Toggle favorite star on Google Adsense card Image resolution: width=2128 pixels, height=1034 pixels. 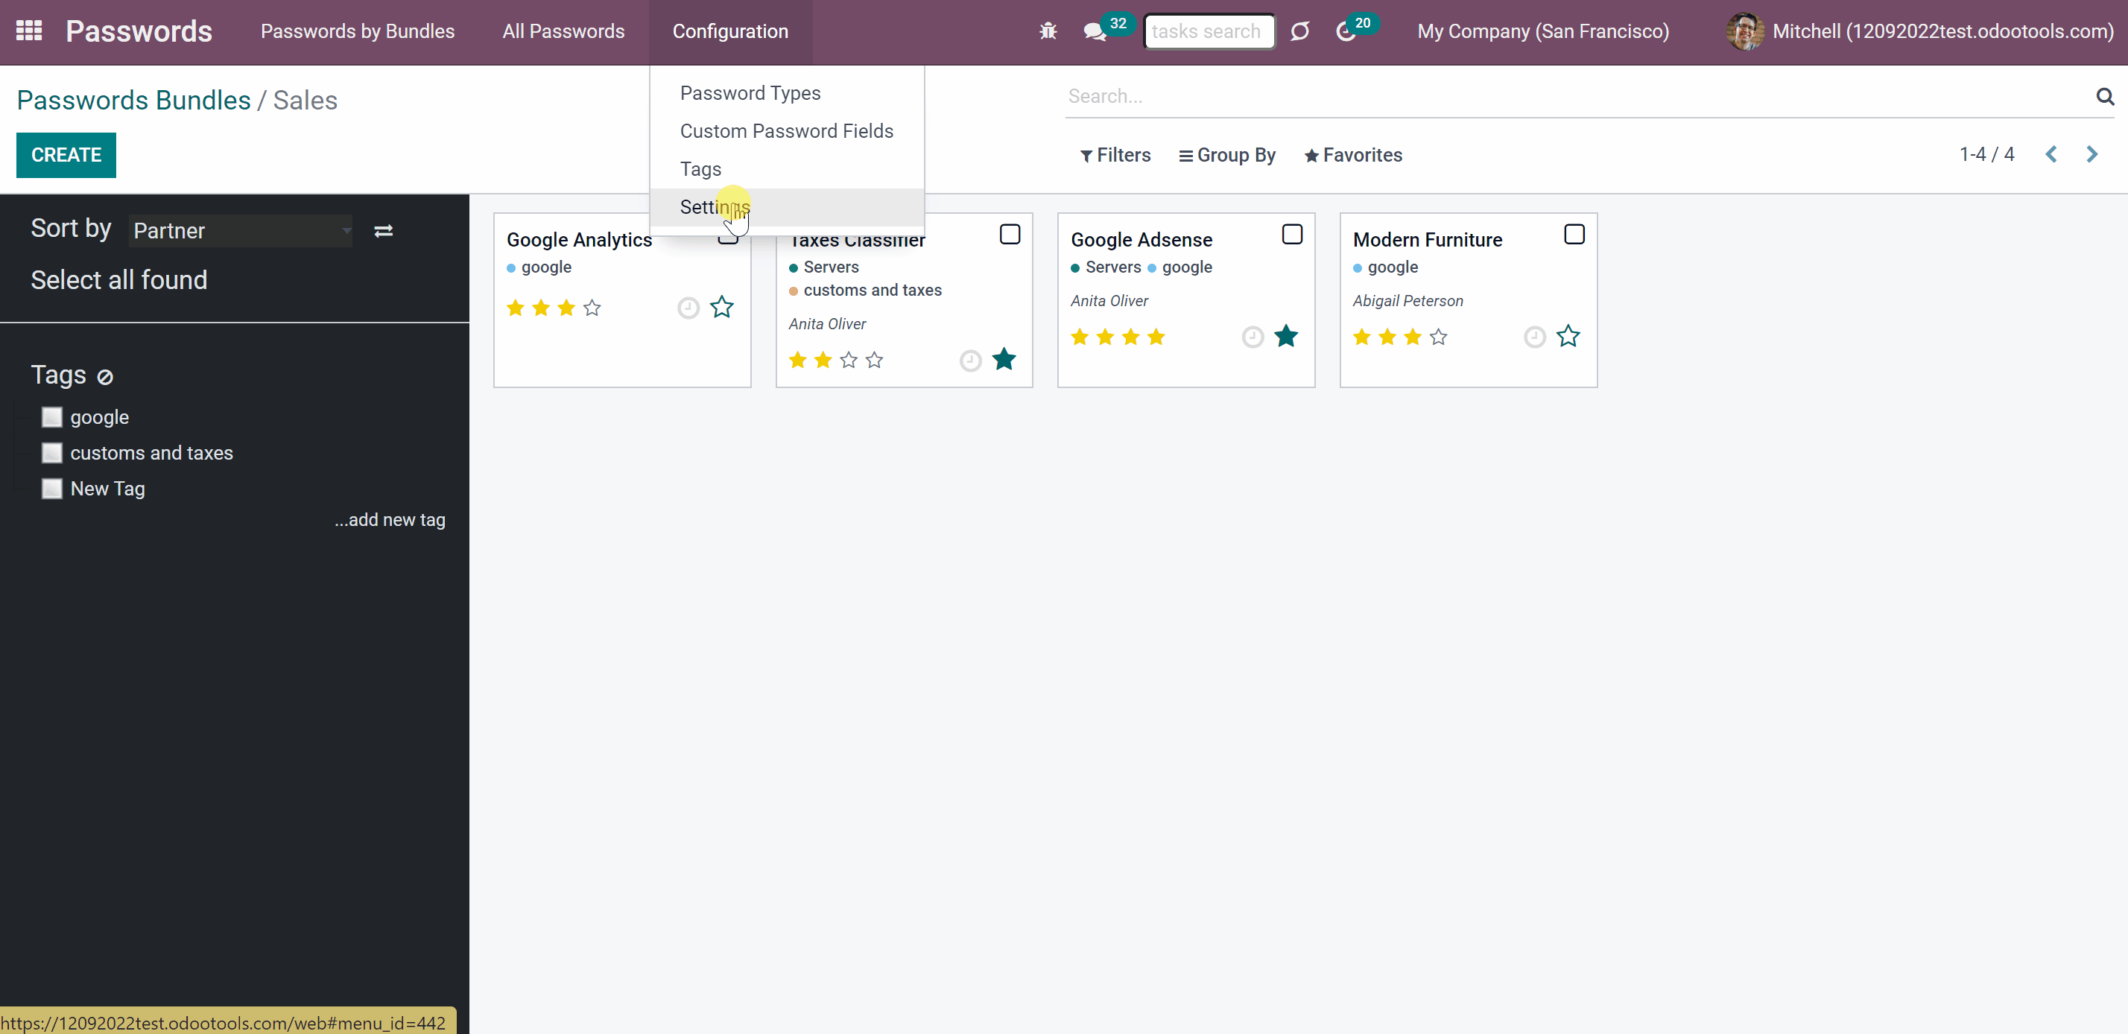(1286, 336)
